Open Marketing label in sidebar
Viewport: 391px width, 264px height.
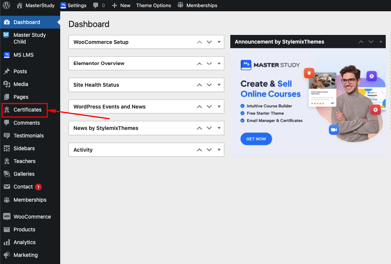pyautogui.click(x=26, y=255)
